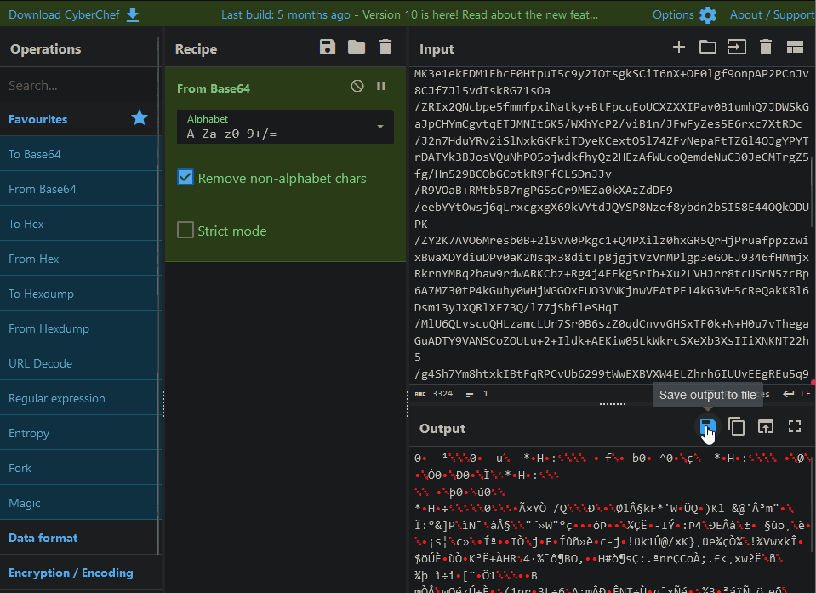
Task: Select the To Hexdump operation
Action: pos(80,294)
